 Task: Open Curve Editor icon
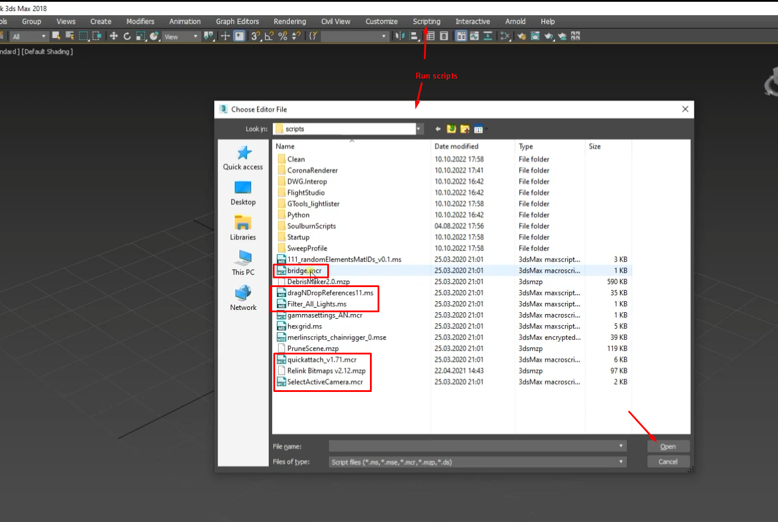[474, 36]
